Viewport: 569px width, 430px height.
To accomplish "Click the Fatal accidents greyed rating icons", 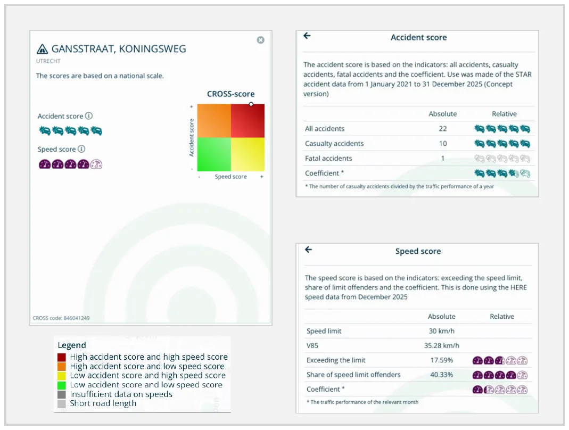I will click(502, 159).
